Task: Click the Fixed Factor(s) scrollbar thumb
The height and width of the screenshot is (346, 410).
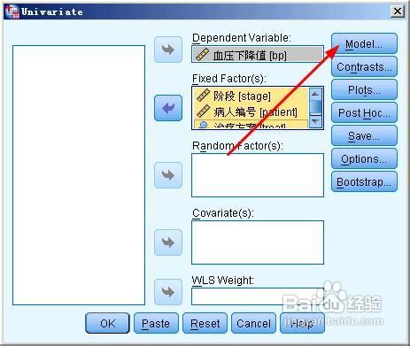Action: [x=315, y=107]
